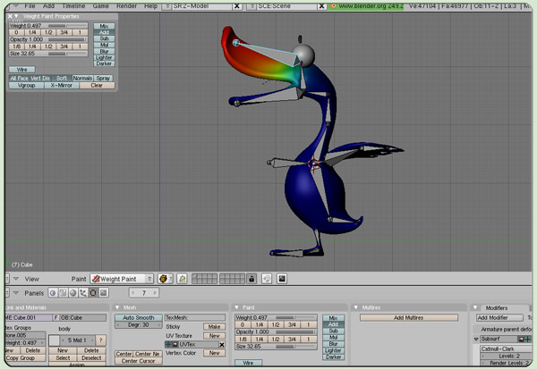Click New button beside Vertex Color
The height and width of the screenshot is (369, 537).
pos(215,353)
